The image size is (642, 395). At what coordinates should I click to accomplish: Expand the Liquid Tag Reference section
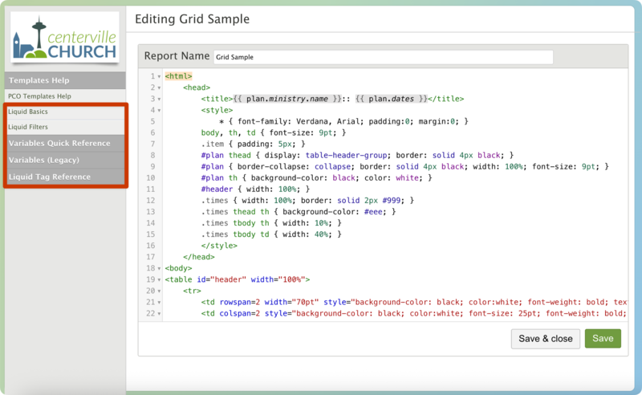pos(50,177)
